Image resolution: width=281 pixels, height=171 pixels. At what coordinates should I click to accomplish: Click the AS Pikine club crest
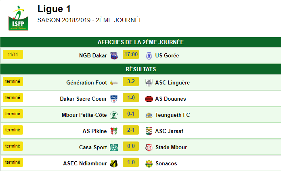tap(114, 131)
